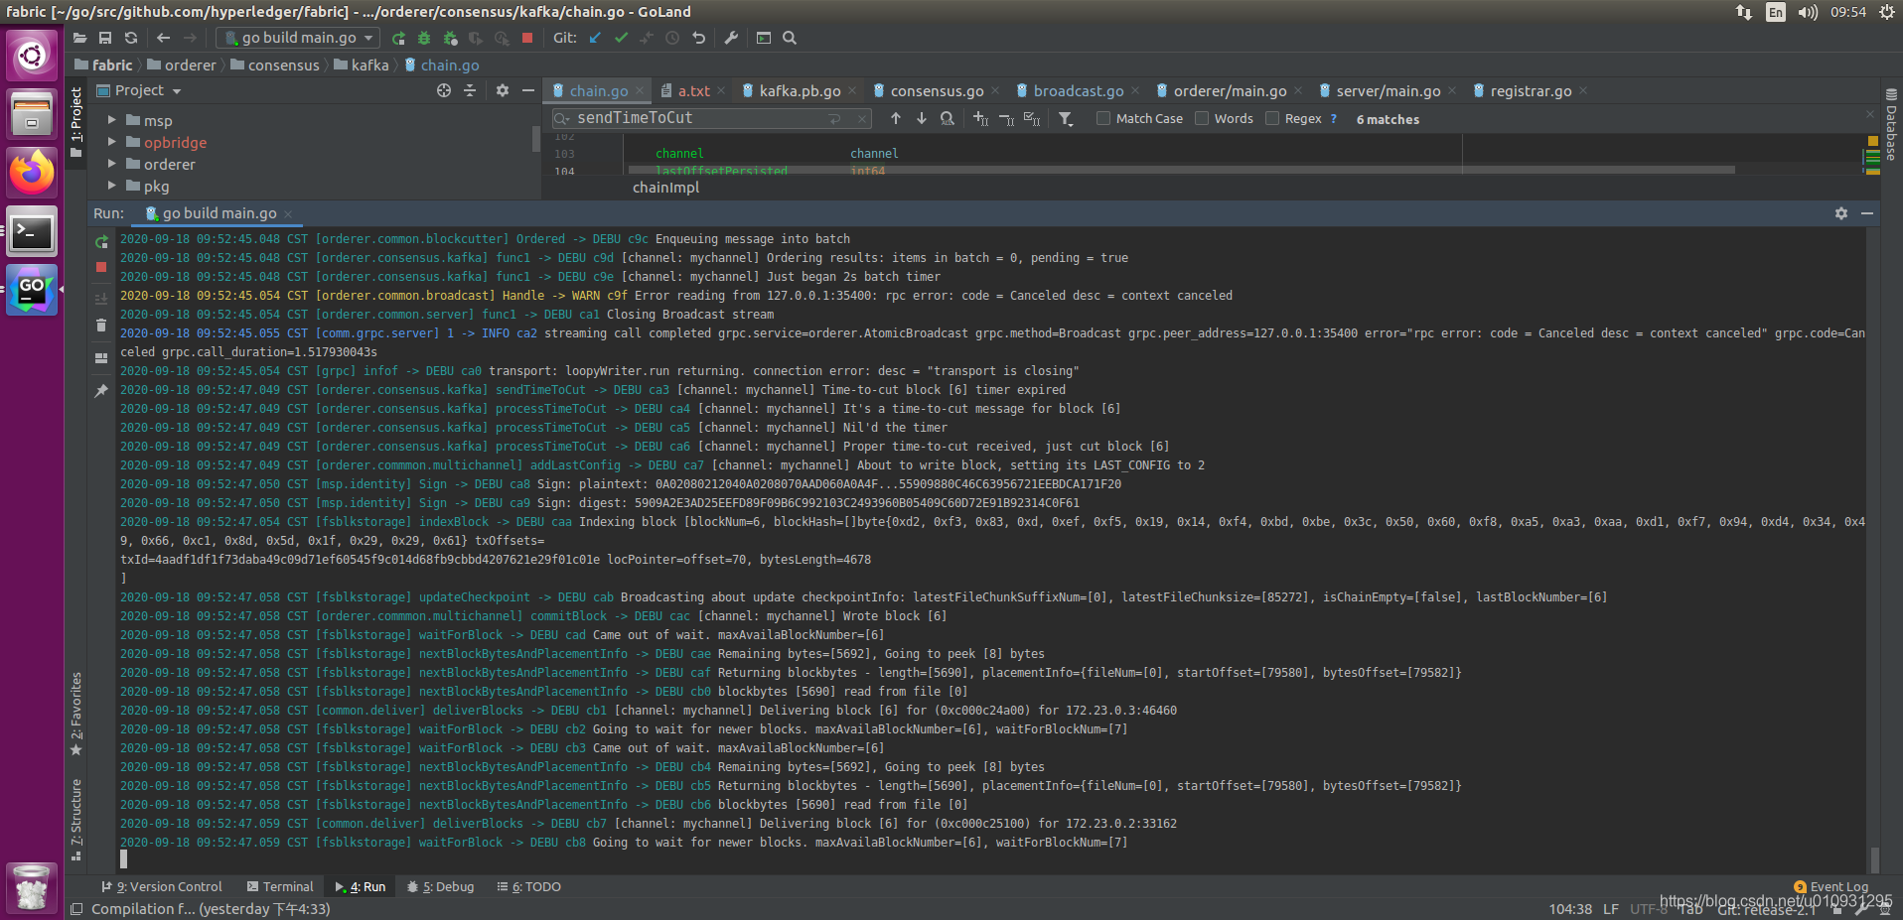Switch to the orderer/main.go tab
This screenshot has height=920, width=1903.
1230,90
